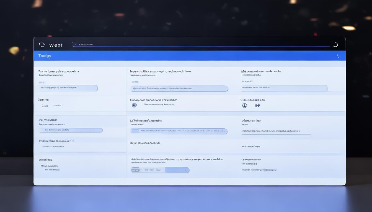The image size is (372, 212).
Task: Open the top-left column's rounded field
Action: (68, 88)
